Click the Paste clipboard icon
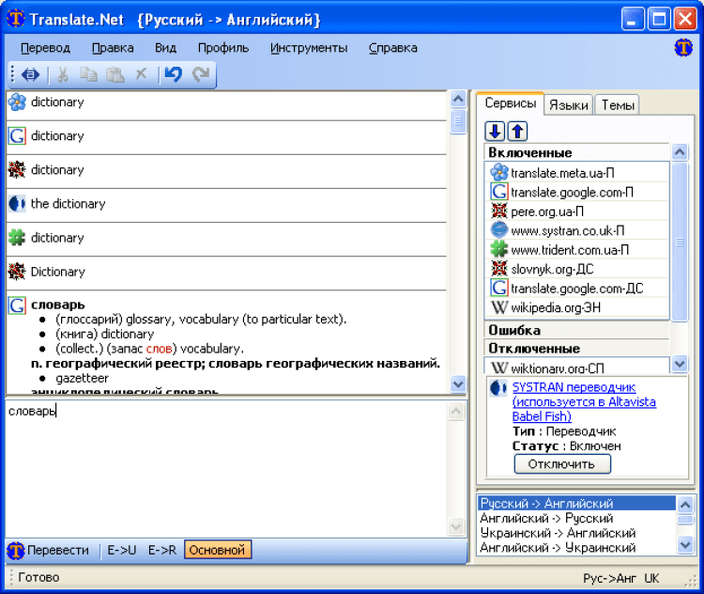The image size is (704, 594). [x=115, y=74]
